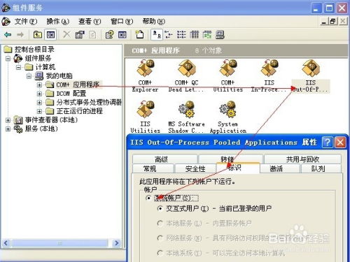Select the list view toolbar button

click(x=181, y=35)
